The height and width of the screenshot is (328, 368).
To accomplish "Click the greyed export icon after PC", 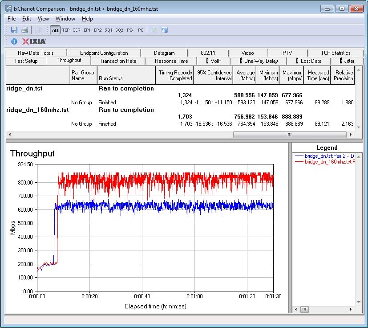I will pyautogui.click(x=154, y=30).
